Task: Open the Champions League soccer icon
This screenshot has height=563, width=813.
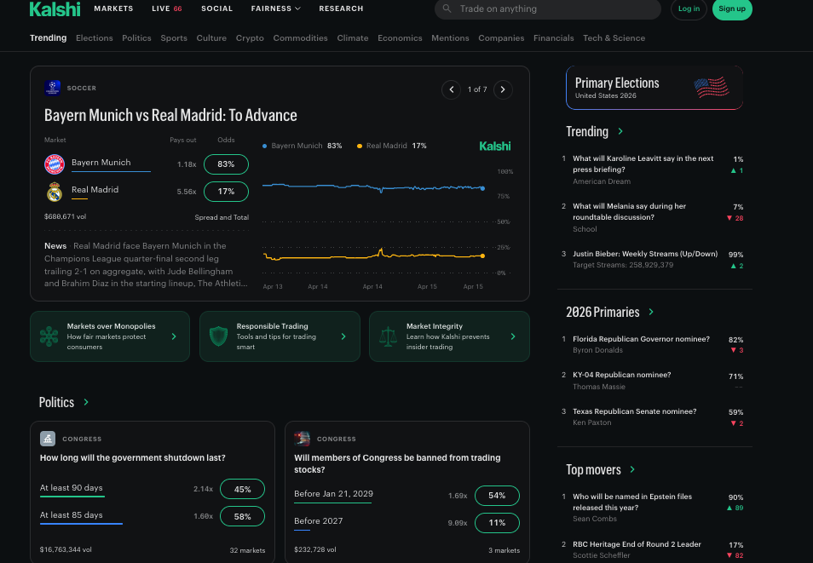Action: click(x=52, y=88)
